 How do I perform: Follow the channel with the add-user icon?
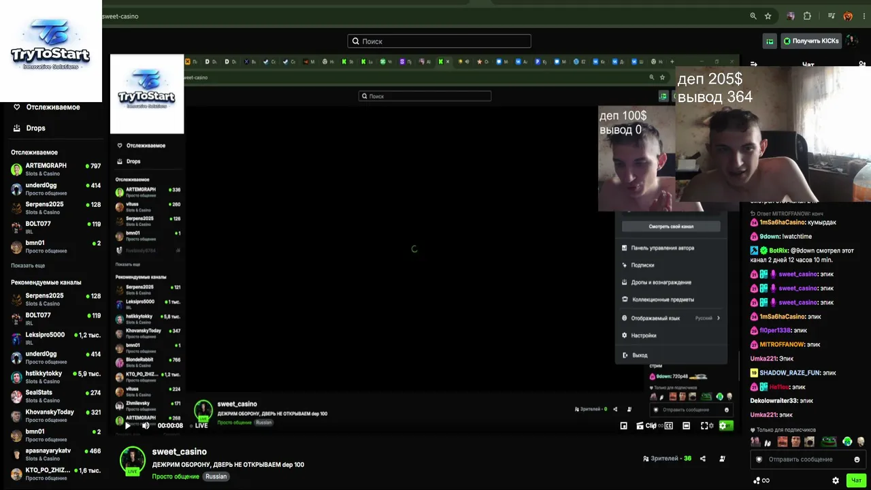[x=722, y=459]
